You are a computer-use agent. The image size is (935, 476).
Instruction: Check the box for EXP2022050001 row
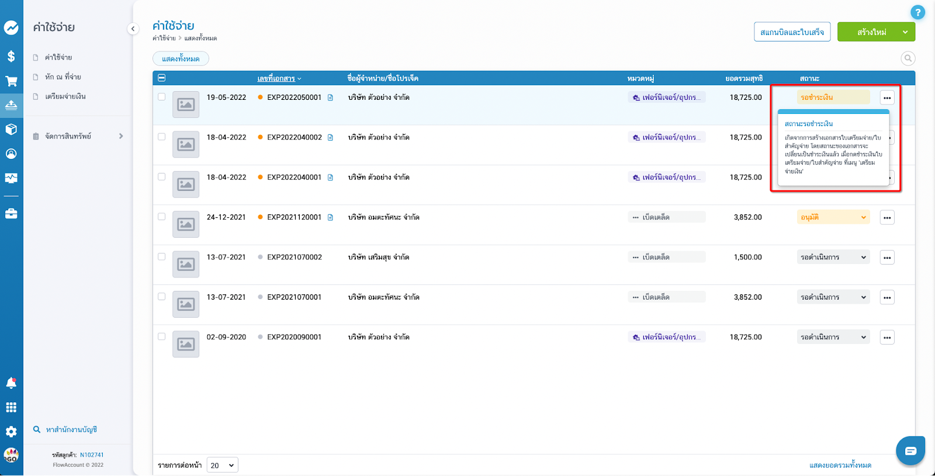point(162,97)
